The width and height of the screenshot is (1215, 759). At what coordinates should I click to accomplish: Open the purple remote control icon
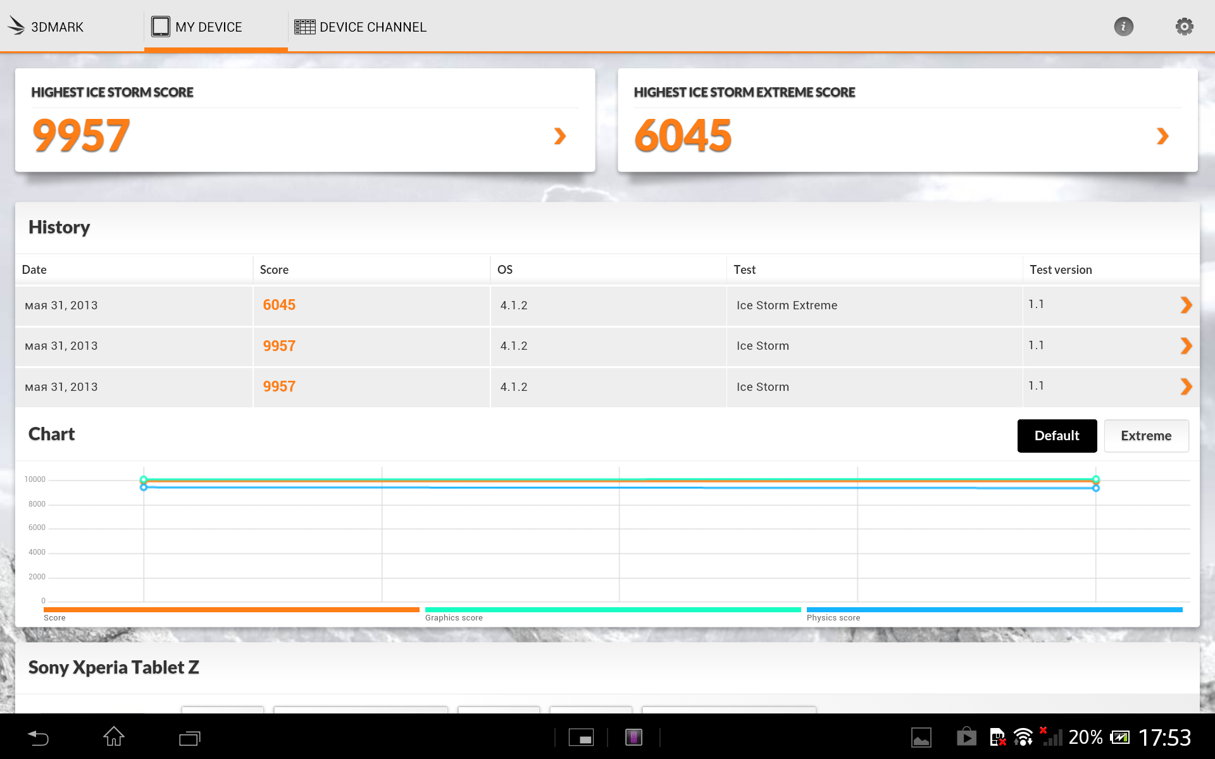point(633,737)
